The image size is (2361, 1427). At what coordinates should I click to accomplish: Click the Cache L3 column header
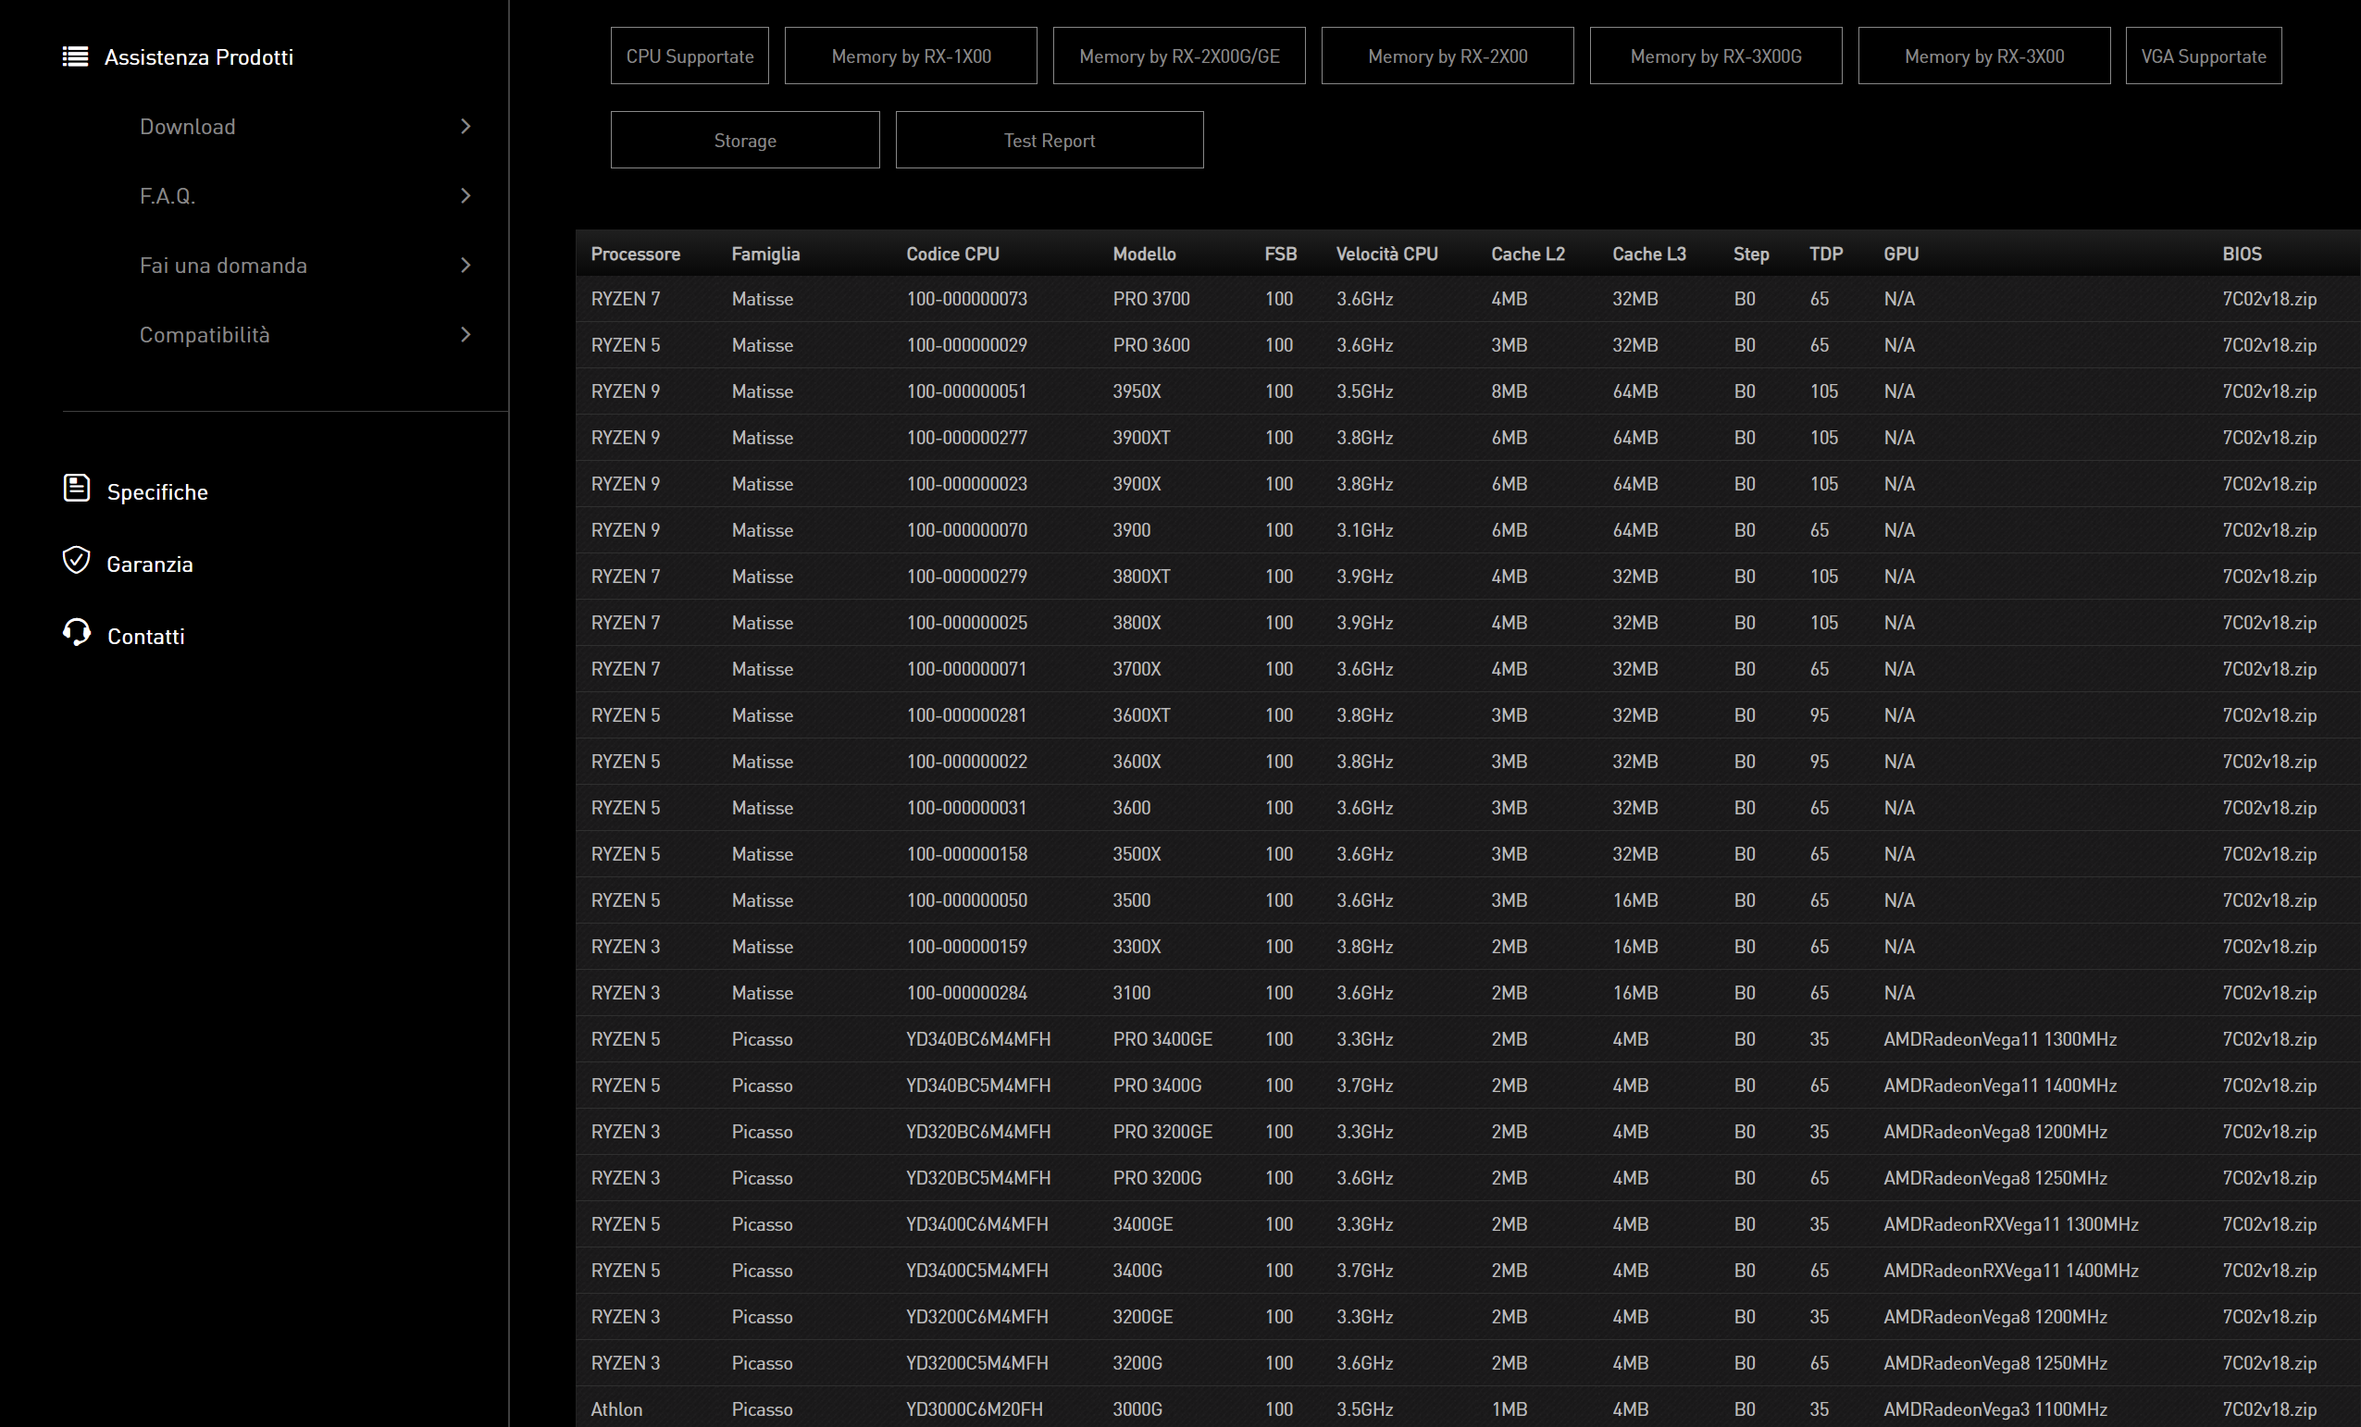(1649, 254)
